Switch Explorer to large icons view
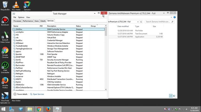The width and height of the screenshot is (201, 112). (174, 96)
